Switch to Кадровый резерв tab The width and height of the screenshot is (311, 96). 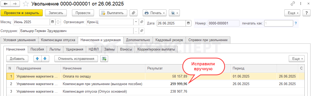(169, 40)
